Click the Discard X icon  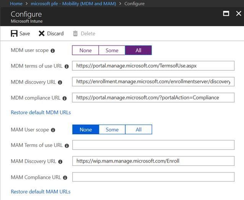point(42,34)
